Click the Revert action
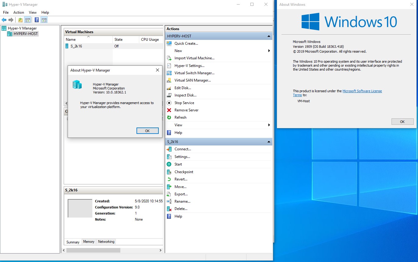This screenshot has width=418, height=262. 181,179
